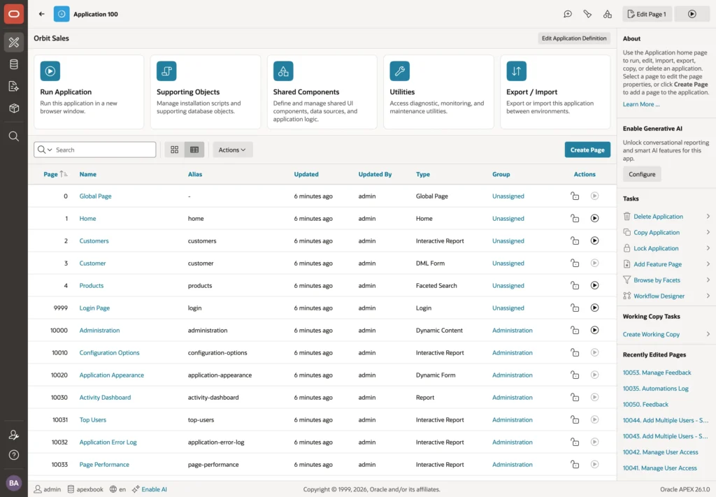Click Enable AI in footer

point(154,489)
